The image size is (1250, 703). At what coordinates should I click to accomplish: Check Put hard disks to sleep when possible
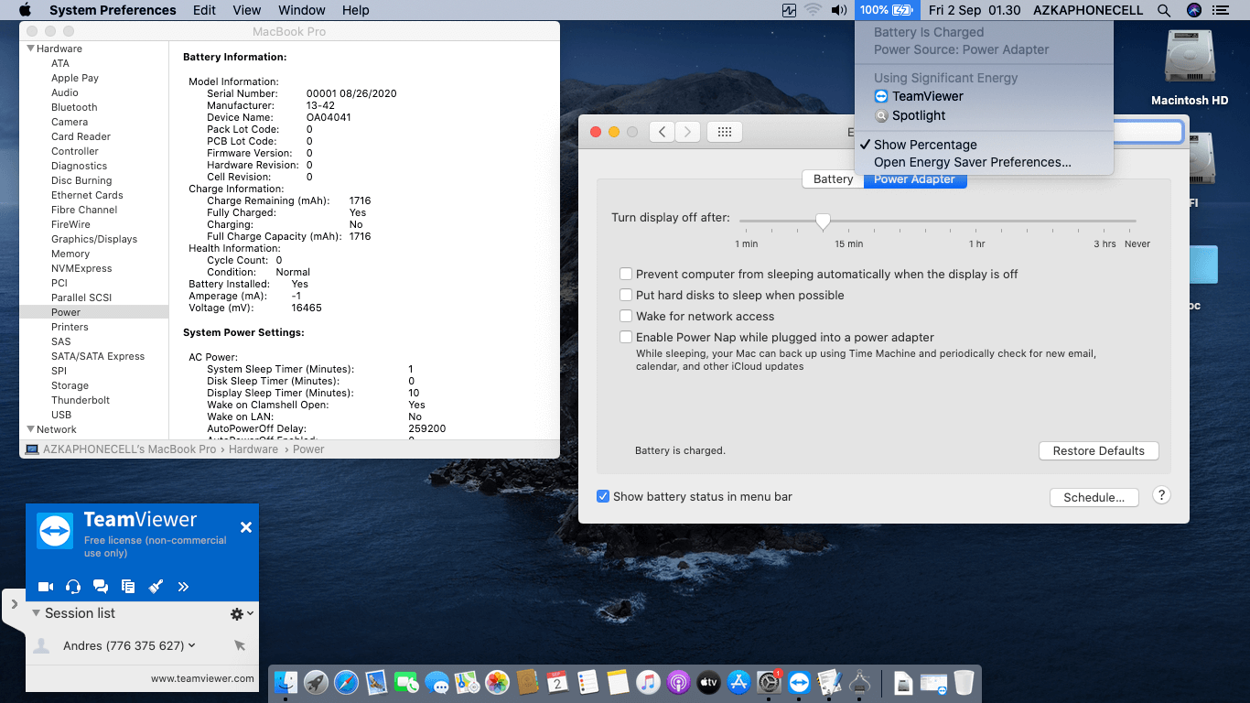pos(626,295)
